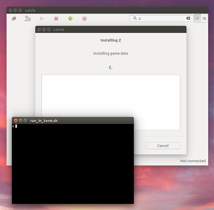Clear the search field with backspace icon
214x210 pixels.
tap(188, 18)
